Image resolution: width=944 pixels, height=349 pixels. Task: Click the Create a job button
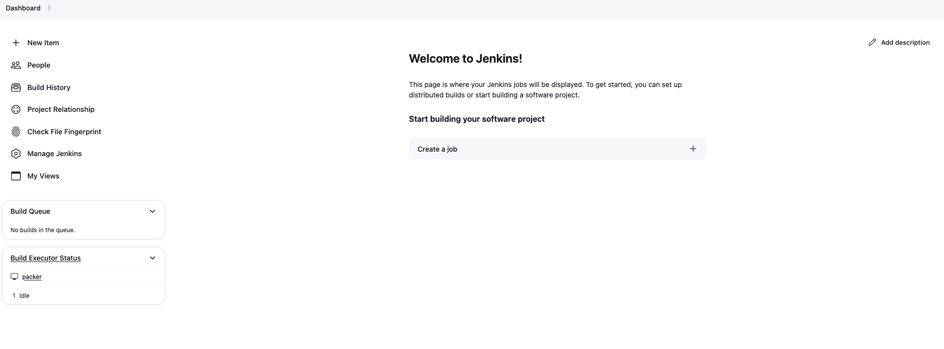557,149
